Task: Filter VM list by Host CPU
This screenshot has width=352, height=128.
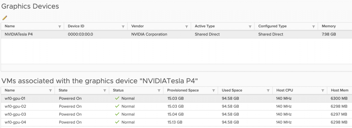Action: (322, 90)
